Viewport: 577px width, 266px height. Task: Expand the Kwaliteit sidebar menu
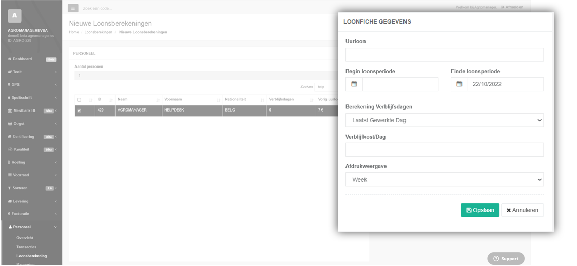pyautogui.click(x=31, y=149)
